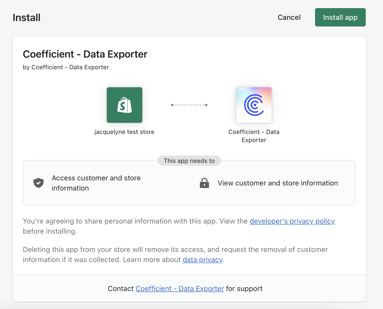Click left endpoint dot of the connector
The height and width of the screenshot is (309, 383).
coord(172,105)
